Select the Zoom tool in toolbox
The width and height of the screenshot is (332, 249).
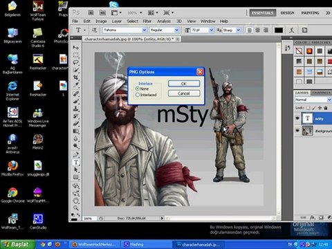(76, 208)
